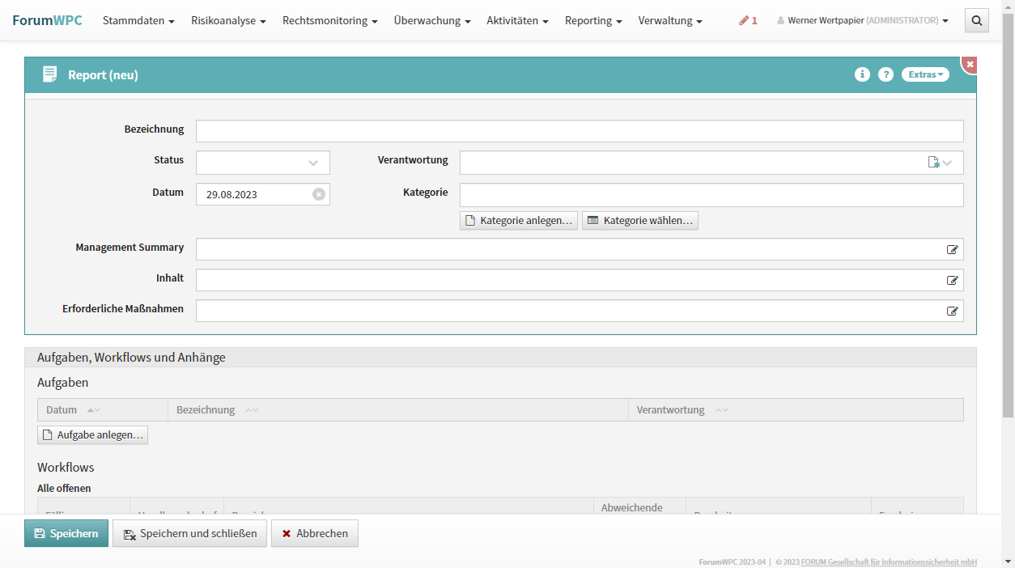The width and height of the screenshot is (1015, 568).
Task: Open the Risikoanalyse menu
Action: (228, 21)
